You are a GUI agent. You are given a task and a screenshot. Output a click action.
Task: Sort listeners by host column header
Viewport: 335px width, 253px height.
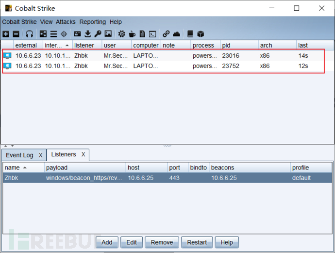pos(147,168)
